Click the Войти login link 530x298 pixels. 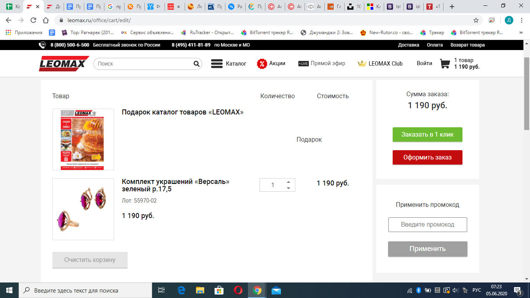[424, 63]
